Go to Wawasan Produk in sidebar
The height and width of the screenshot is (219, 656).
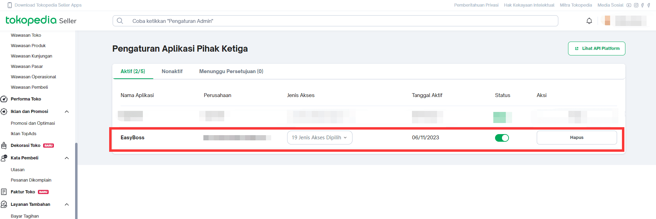pos(28,46)
